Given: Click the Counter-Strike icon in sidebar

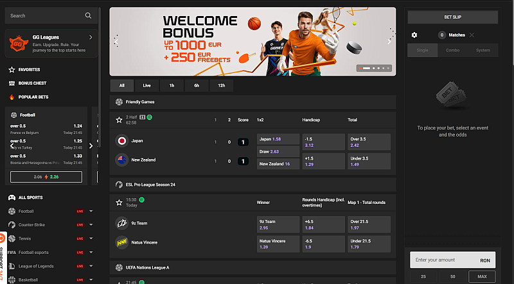Looking at the screenshot, I should tap(12, 225).
